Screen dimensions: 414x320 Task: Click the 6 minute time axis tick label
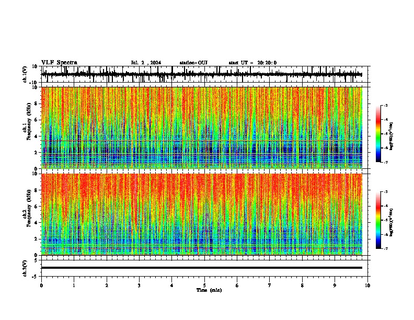(237, 285)
